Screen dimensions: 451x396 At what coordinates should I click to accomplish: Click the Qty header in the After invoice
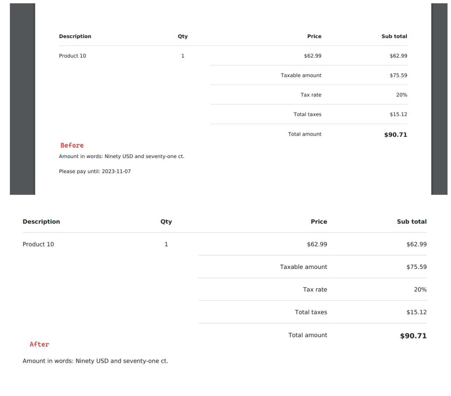click(166, 222)
